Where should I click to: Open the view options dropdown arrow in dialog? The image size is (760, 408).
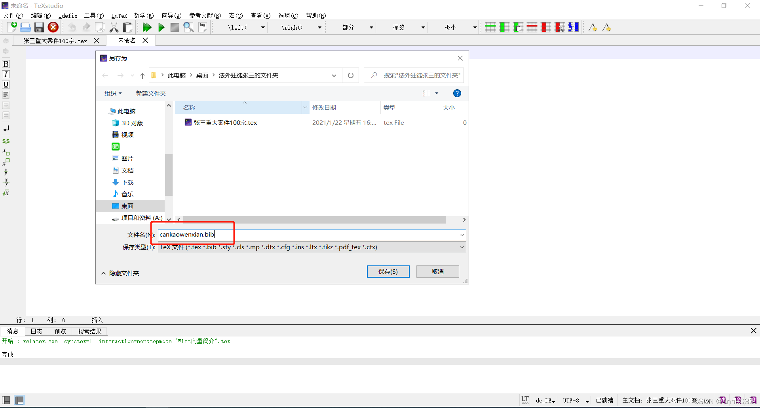click(x=437, y=93)
